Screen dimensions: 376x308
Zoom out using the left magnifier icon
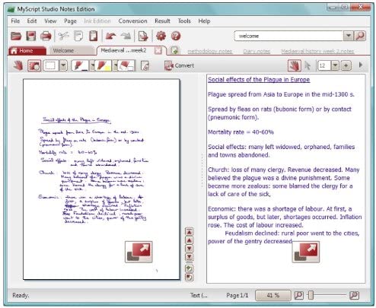click(x=299, y=295)
